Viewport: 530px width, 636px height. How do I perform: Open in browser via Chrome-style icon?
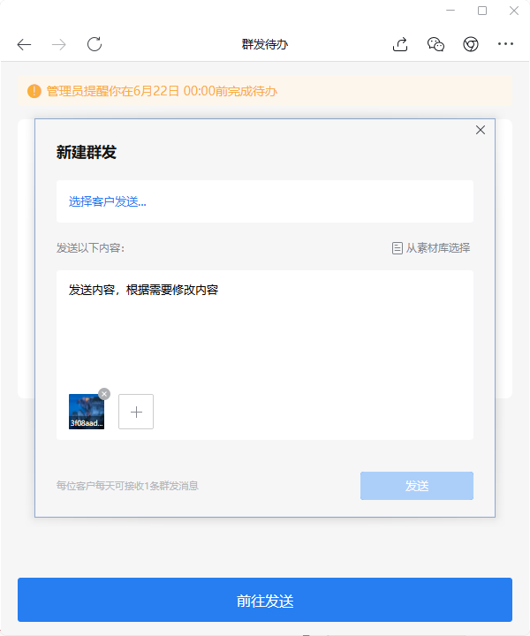coord(471,44)
